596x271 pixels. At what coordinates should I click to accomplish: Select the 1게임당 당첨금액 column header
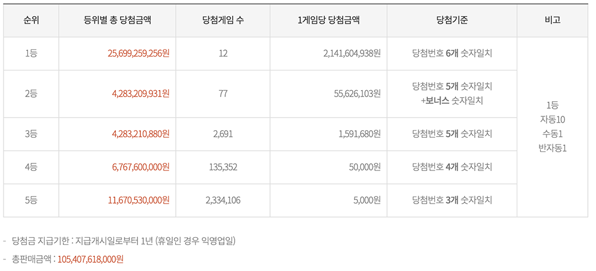click(x=328, y=20)
